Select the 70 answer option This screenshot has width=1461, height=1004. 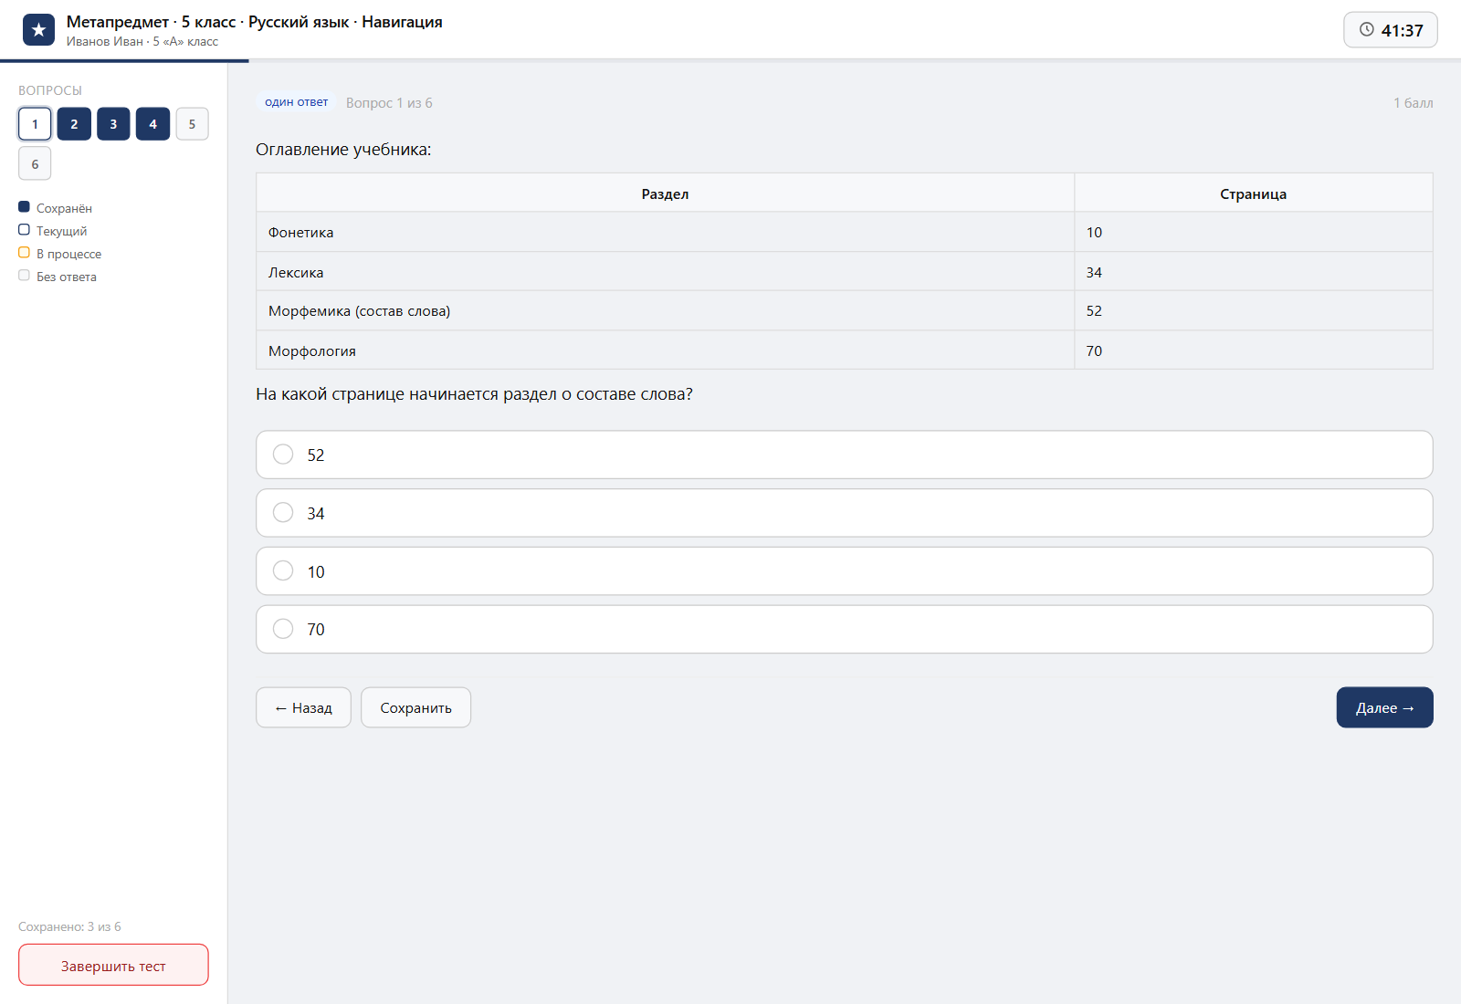(844, 630)
